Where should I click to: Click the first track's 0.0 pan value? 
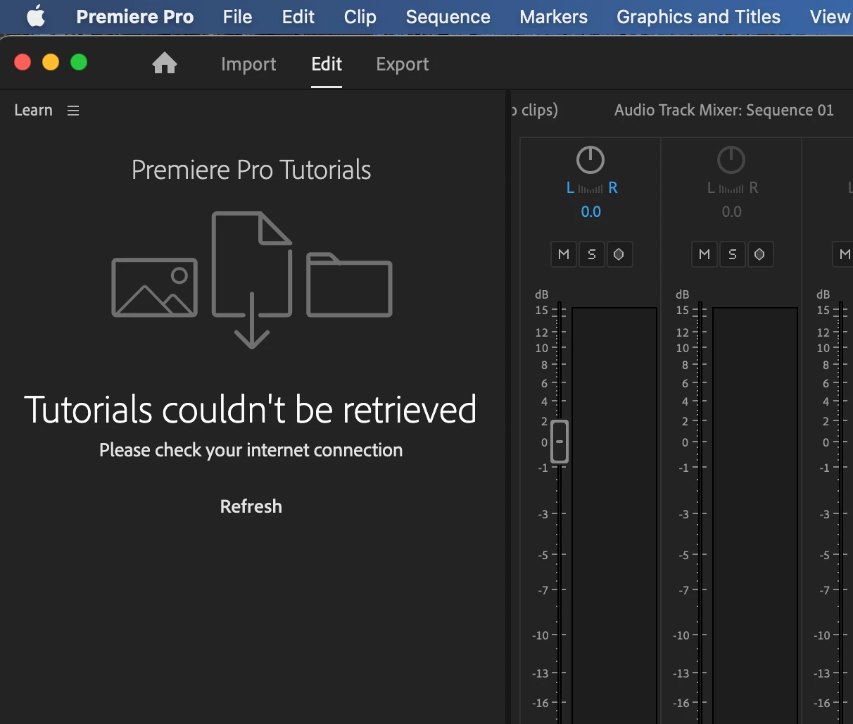591,212
